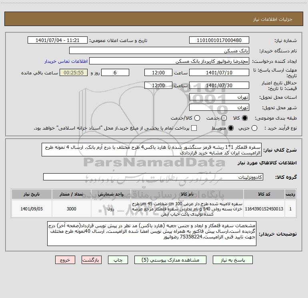Click the چاپ print button
This screenshot has width=308, height=298.
pos(118,260)
